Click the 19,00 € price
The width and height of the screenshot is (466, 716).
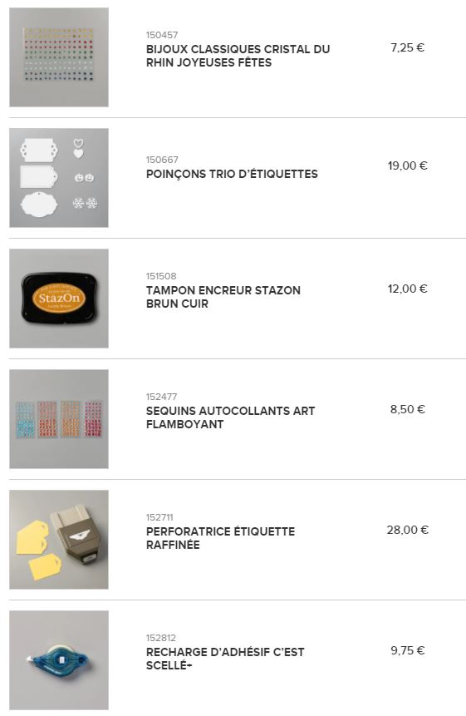(407, 165)
